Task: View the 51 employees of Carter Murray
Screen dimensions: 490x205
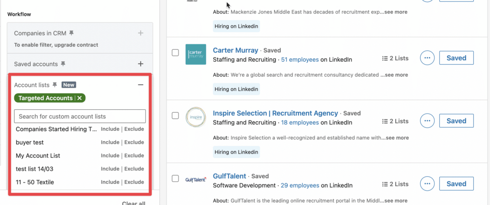Action: pos(300,59)
